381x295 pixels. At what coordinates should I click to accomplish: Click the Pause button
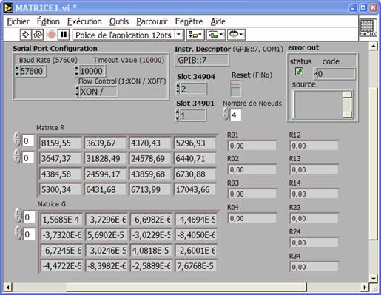(x=64, y=35)
